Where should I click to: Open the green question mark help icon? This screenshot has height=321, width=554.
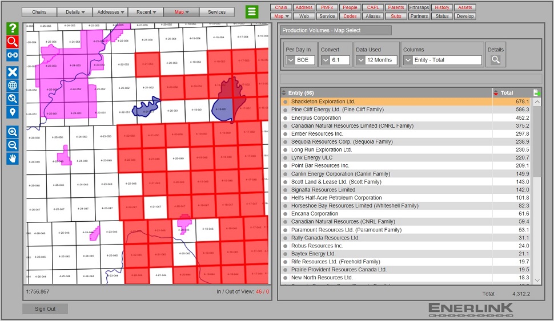point(13,28)
